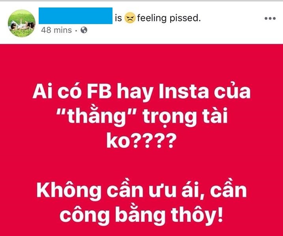The image size is (283, 236).
Task: Select the word pissed in the header
Action: tap(185, 18)
